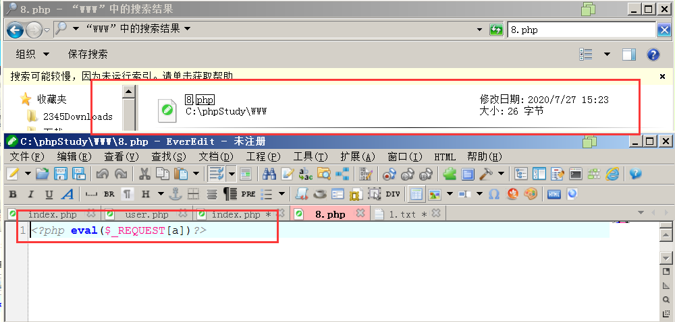The image size is (675, 322).
Task: Open the Explorer view options dropdown arrow
Action: click(x=607, y=54)
